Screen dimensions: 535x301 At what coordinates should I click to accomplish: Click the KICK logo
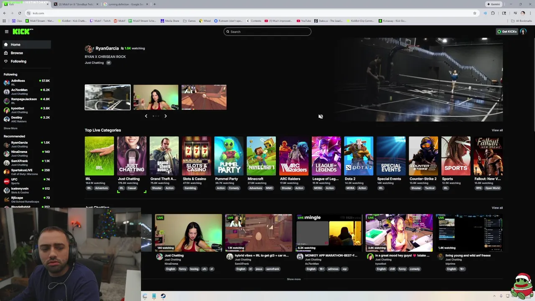tap(23, 31)
